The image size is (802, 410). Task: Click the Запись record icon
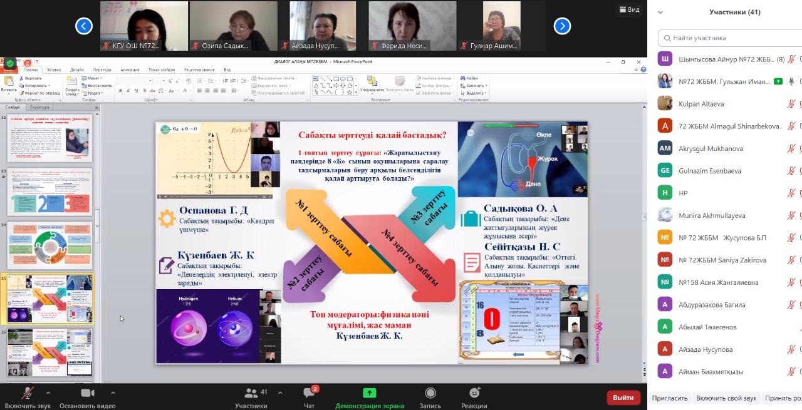pyautogui.click(x=430, y=393)
